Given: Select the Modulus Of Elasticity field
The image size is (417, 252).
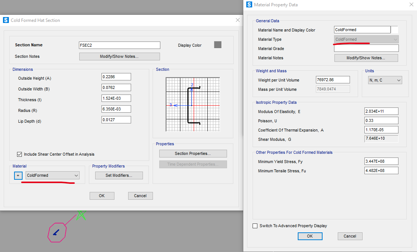Looking at the screenshot, I should click(381, 112).
